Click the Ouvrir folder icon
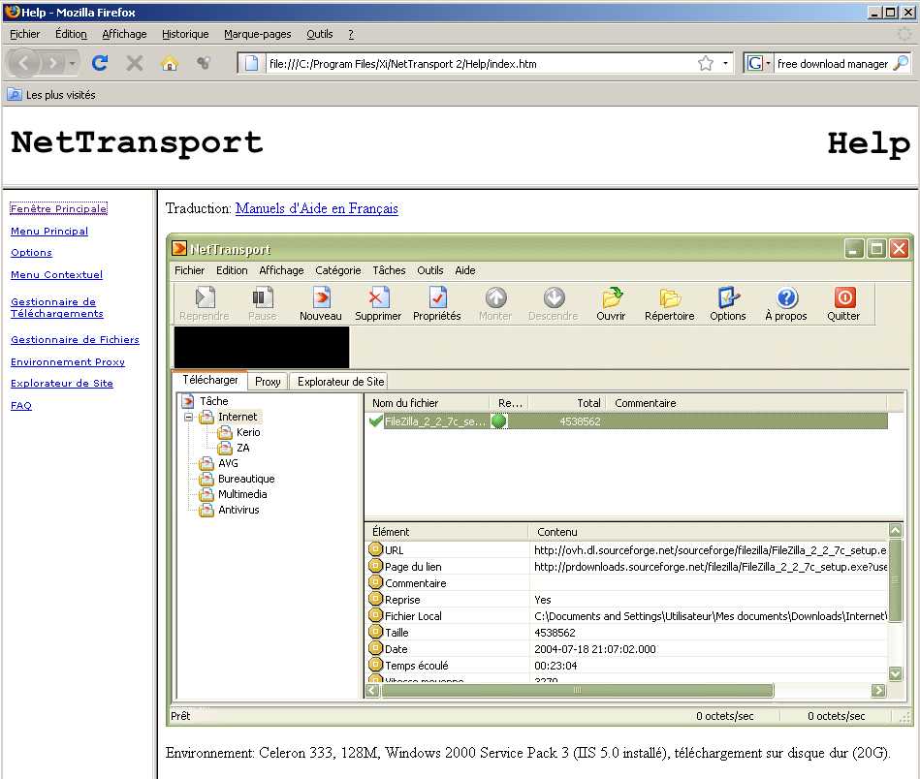Image resolution: width=920 pixels, height=779 pixels. pos(612,298)
